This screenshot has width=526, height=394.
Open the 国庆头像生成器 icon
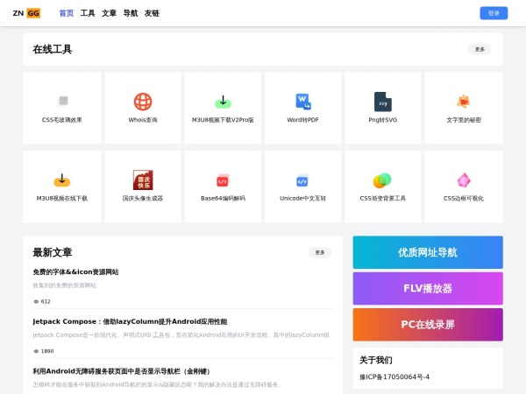tap(142, 180)
